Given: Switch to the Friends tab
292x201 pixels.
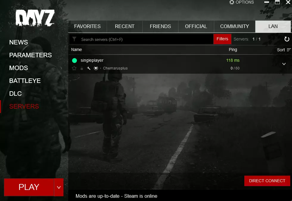Looking at the screenshot, I should [160, 27].
